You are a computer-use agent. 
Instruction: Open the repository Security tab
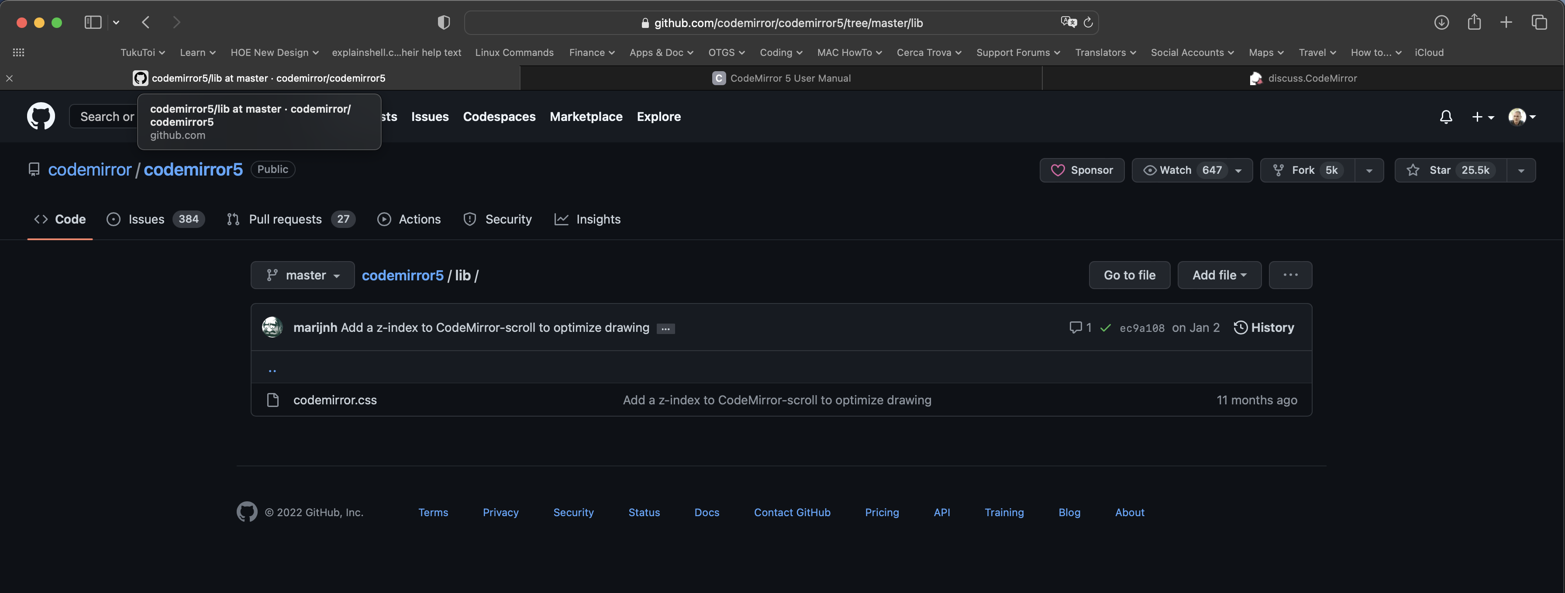[497, 219]
